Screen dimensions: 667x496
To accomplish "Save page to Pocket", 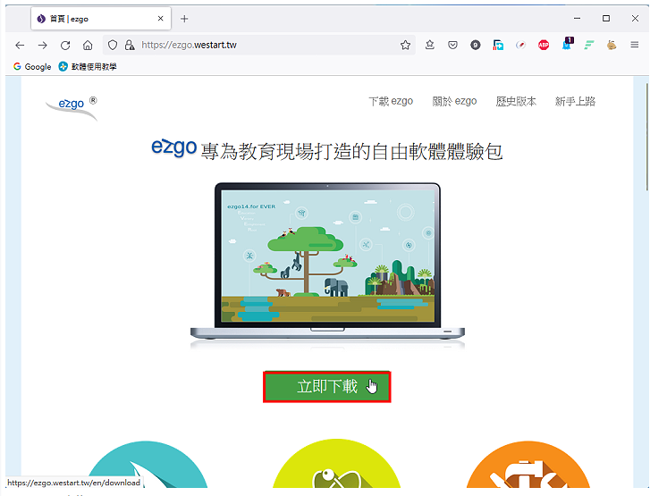I will tap(452, 45).
